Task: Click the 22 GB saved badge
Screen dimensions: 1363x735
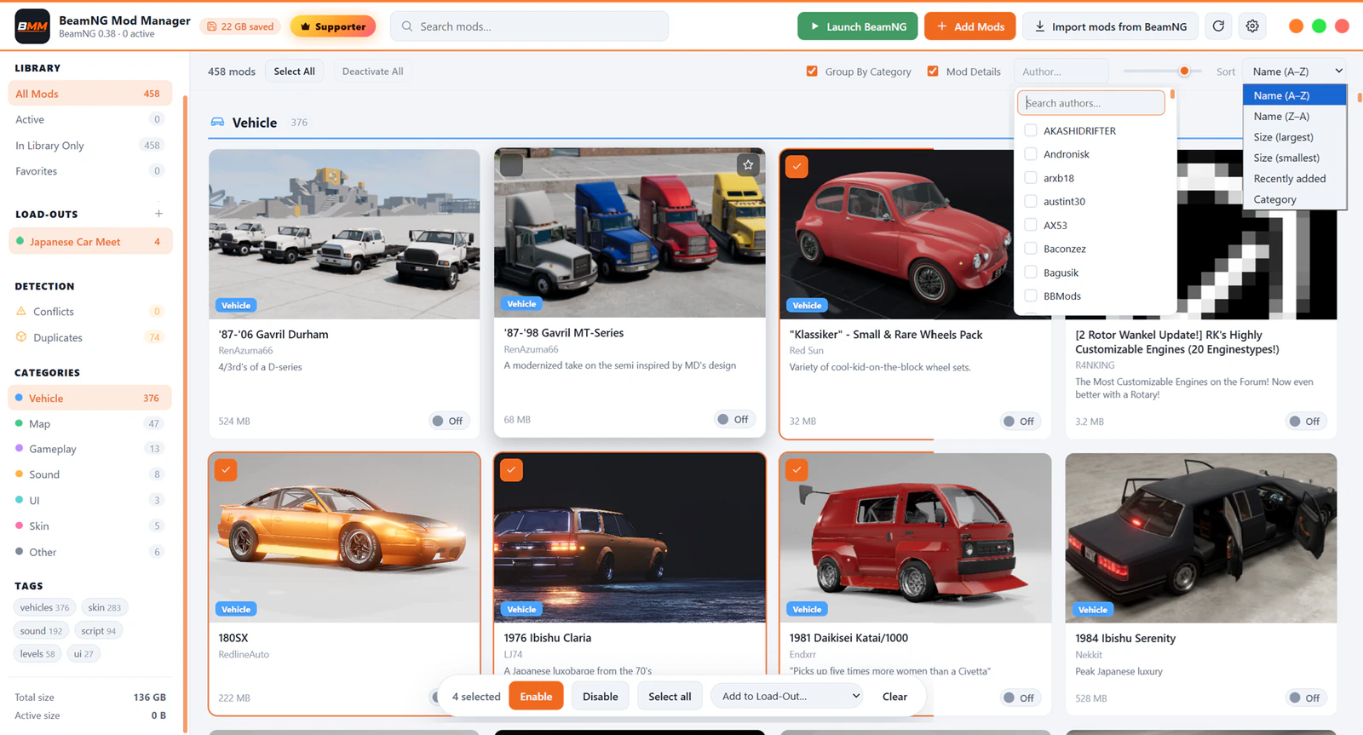Action: click(x=241, y=26)
